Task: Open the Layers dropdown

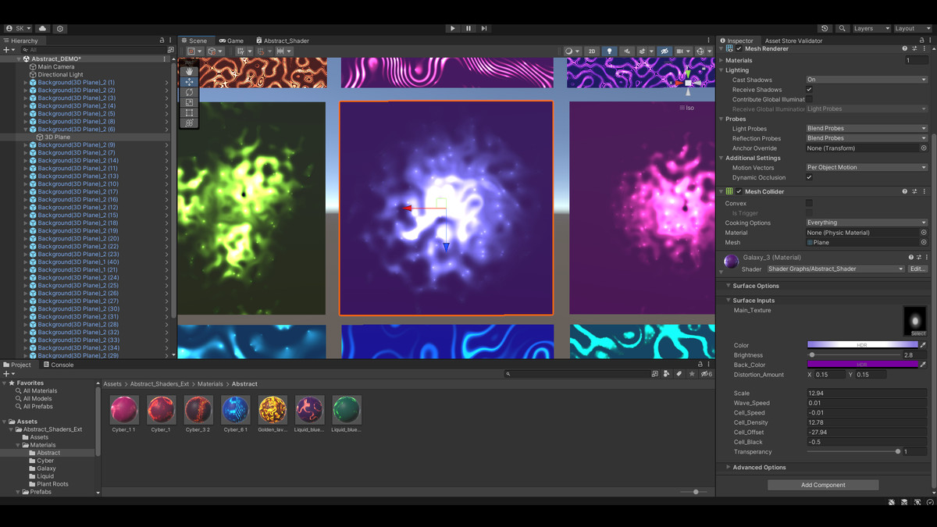Action: click(871, 28)
